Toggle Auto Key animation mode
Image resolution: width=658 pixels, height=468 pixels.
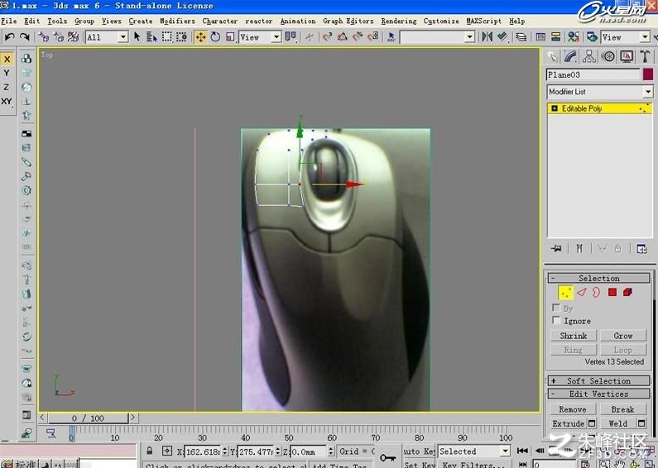(419, 451)
